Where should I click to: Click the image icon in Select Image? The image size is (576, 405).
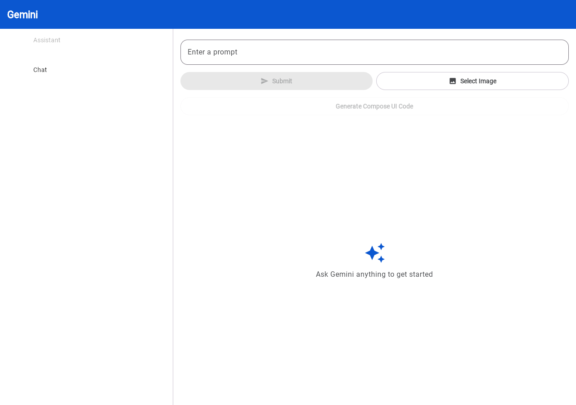point(453,81)
